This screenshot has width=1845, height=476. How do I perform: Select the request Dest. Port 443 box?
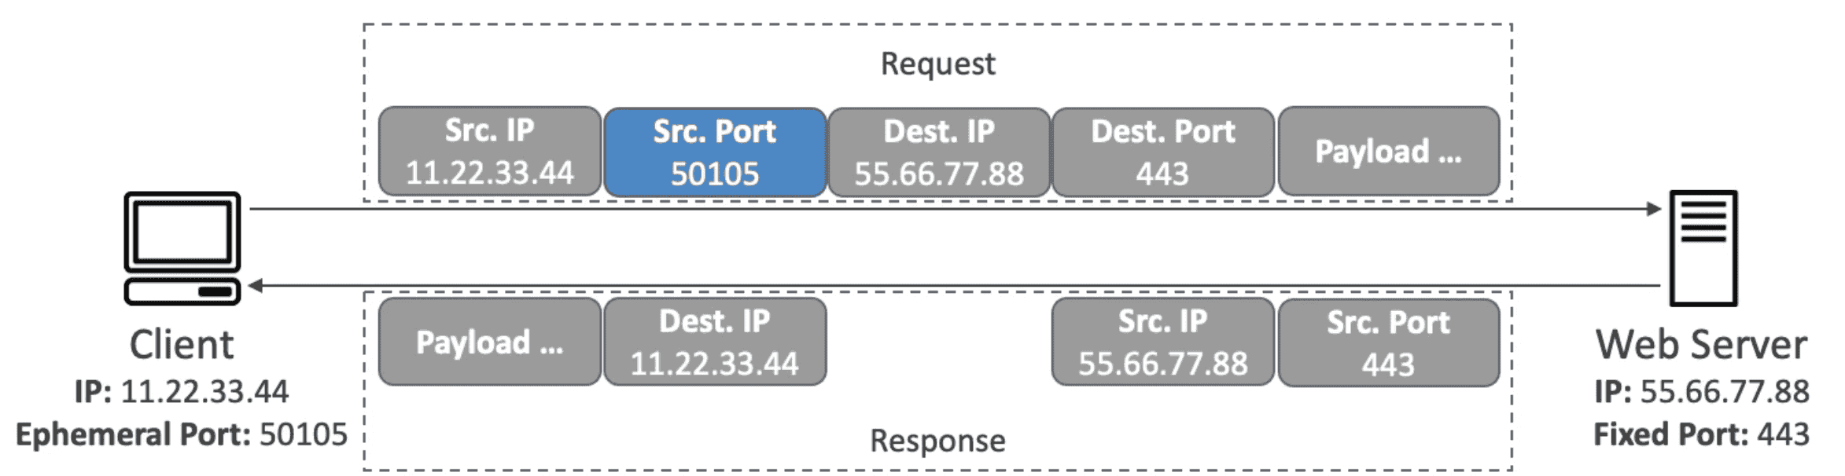[1162, 152]
